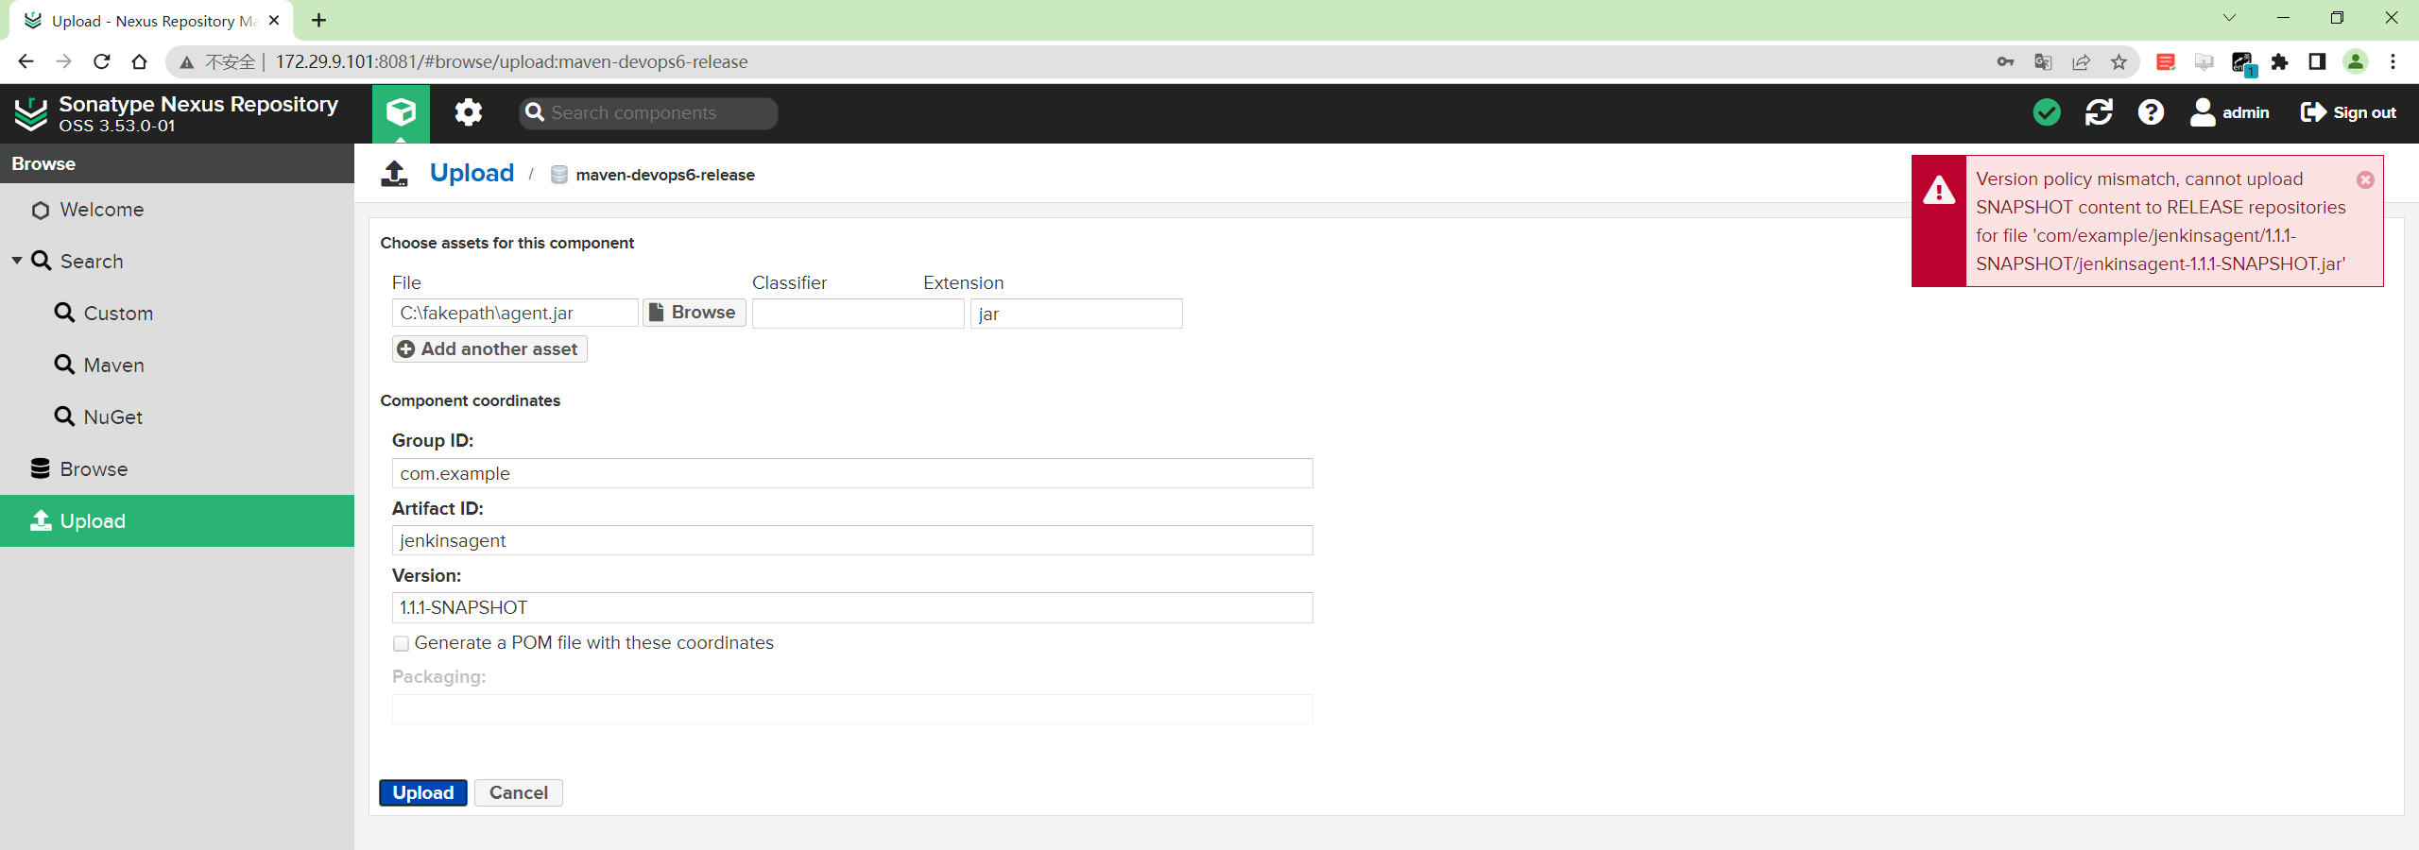The width and height of the screenshot is (2419, 850).
Task: Go back in browser history
Action: point(26,61)
